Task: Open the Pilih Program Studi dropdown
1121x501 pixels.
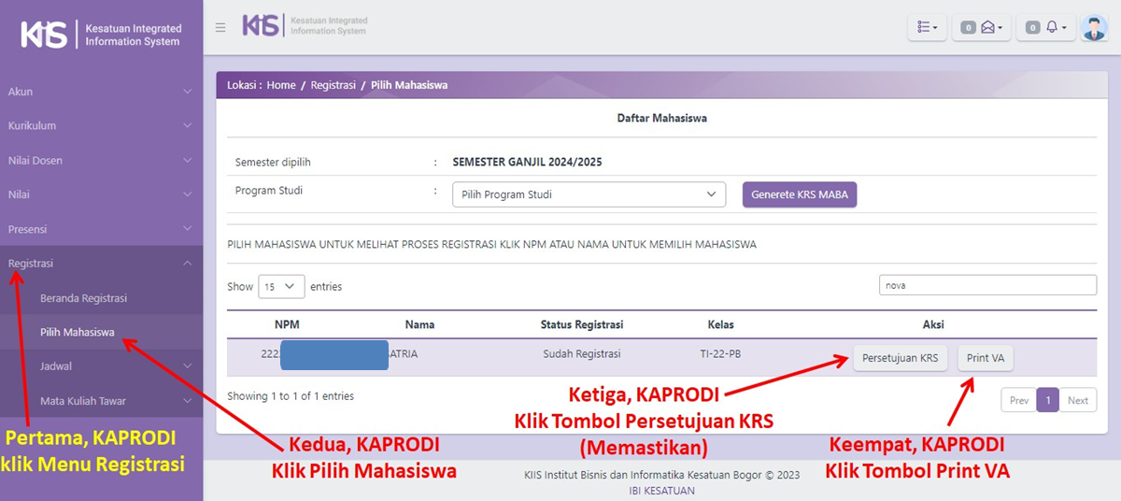Action: pos(589,194)
